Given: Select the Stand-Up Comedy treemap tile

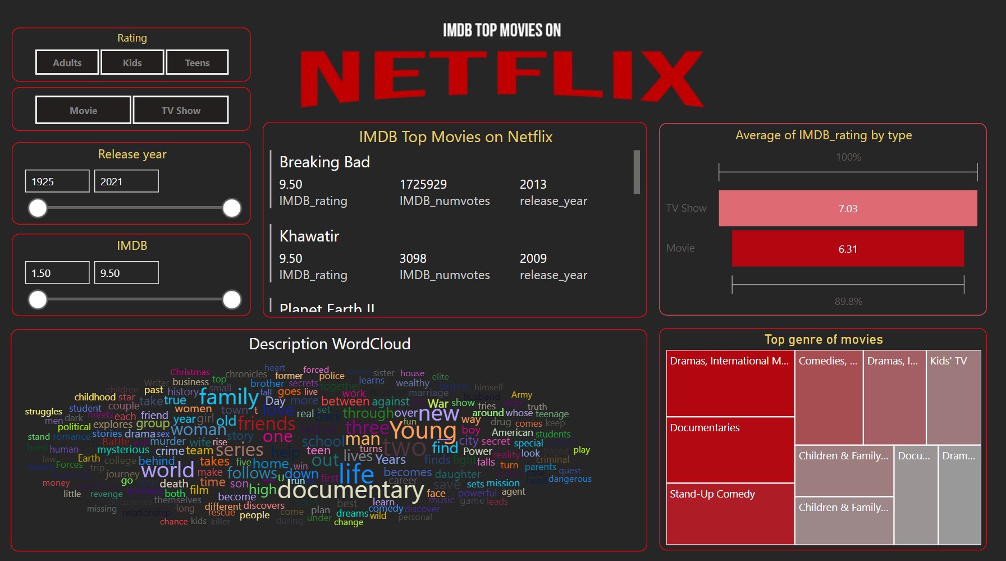Looking at the screenshot, I should coord(730,514).
